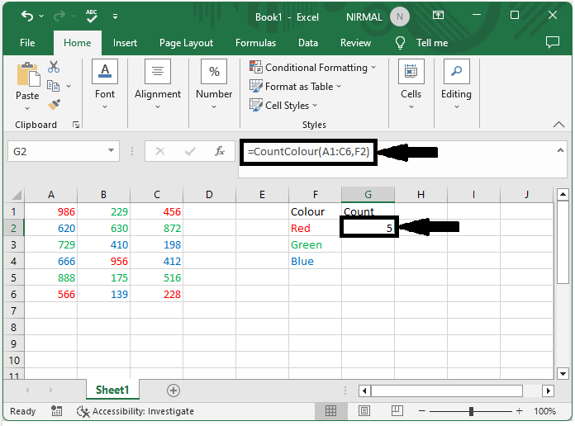Viewport: 575px width, 426px height.
Task: Go to the Formulas tab
Action: click(x=255, y=43)
